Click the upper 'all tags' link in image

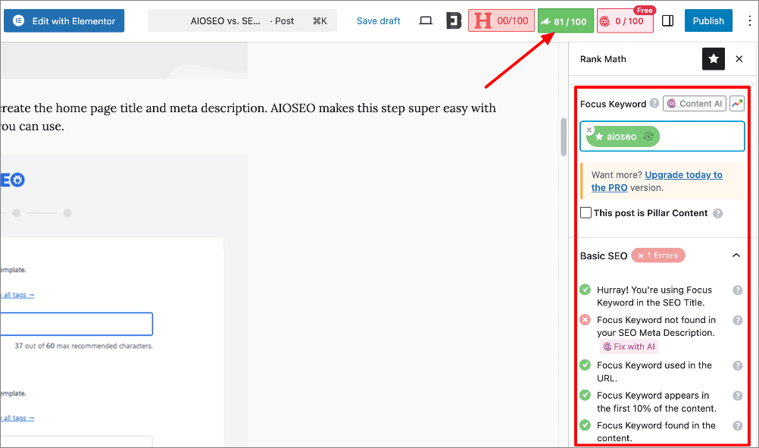click(x=18, y=295)
